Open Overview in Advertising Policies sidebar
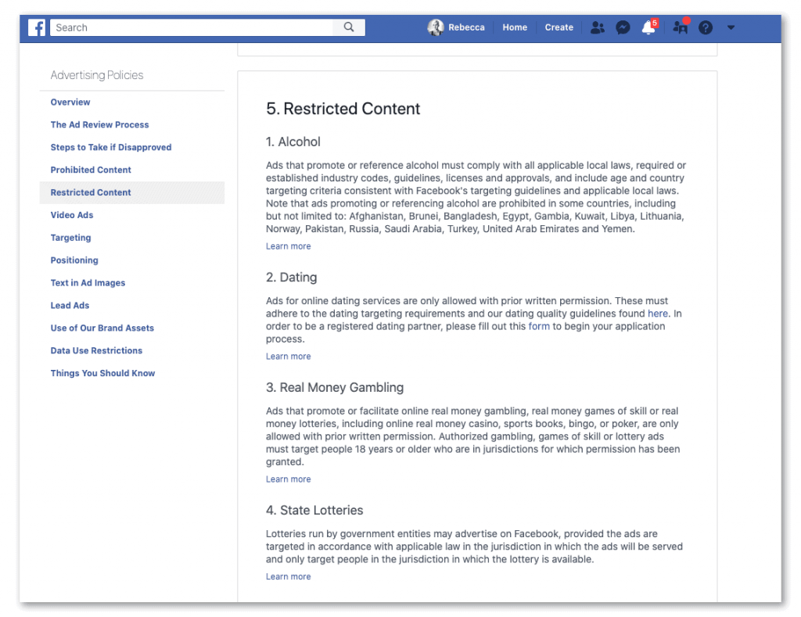The width and height of the screenshot is (801, 617). (x=70, y=102)
